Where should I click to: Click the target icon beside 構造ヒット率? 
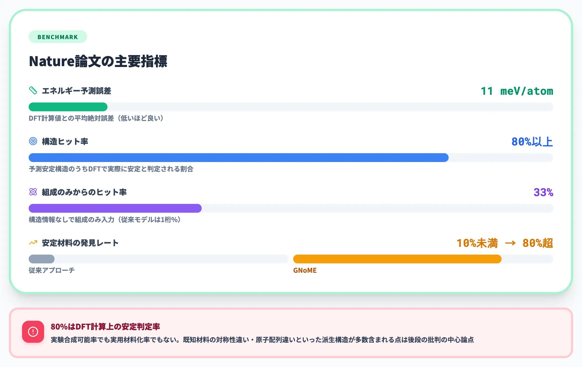[x=33, y=141]
